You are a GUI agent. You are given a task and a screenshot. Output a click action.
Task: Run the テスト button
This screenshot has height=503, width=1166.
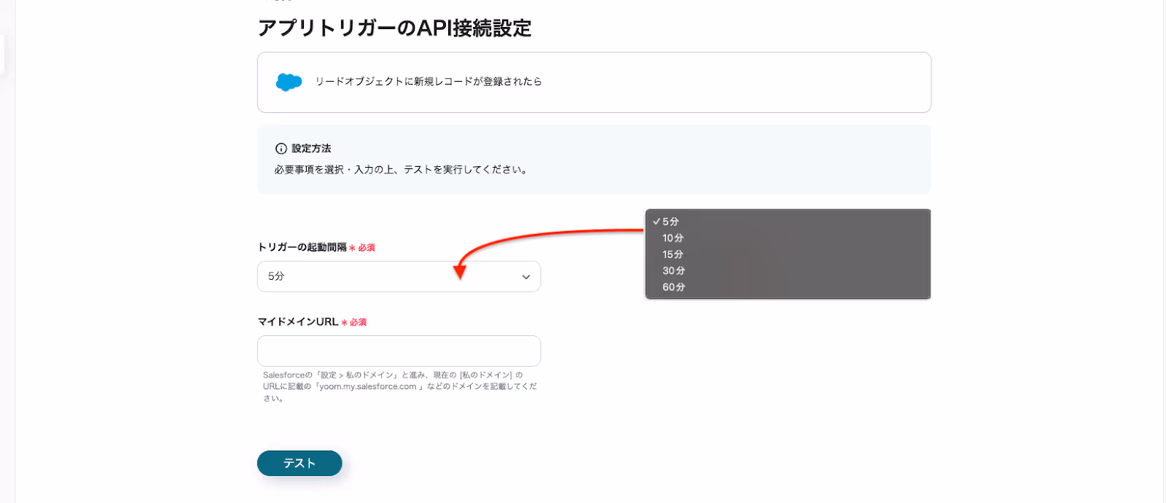coord(300,463)
